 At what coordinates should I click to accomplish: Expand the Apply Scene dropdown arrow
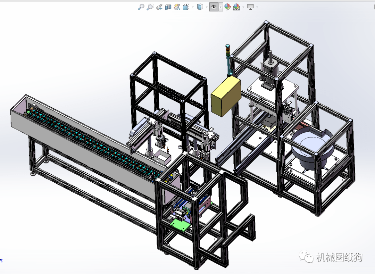click(x=243, y=7)
